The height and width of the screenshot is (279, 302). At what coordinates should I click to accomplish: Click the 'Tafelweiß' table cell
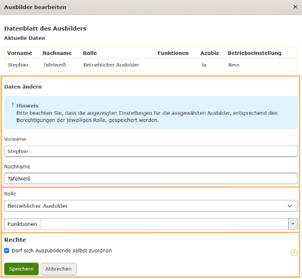54,65
